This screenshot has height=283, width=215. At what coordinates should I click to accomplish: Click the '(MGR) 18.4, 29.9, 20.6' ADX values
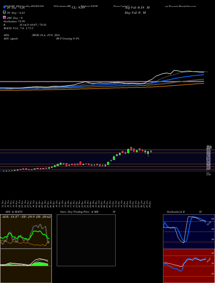pyautogui.click(x=46, y=35)
